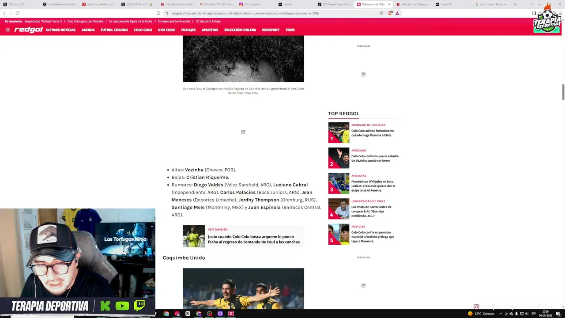
Task: Open top story Los chats de Sartor
Action: 371,211
